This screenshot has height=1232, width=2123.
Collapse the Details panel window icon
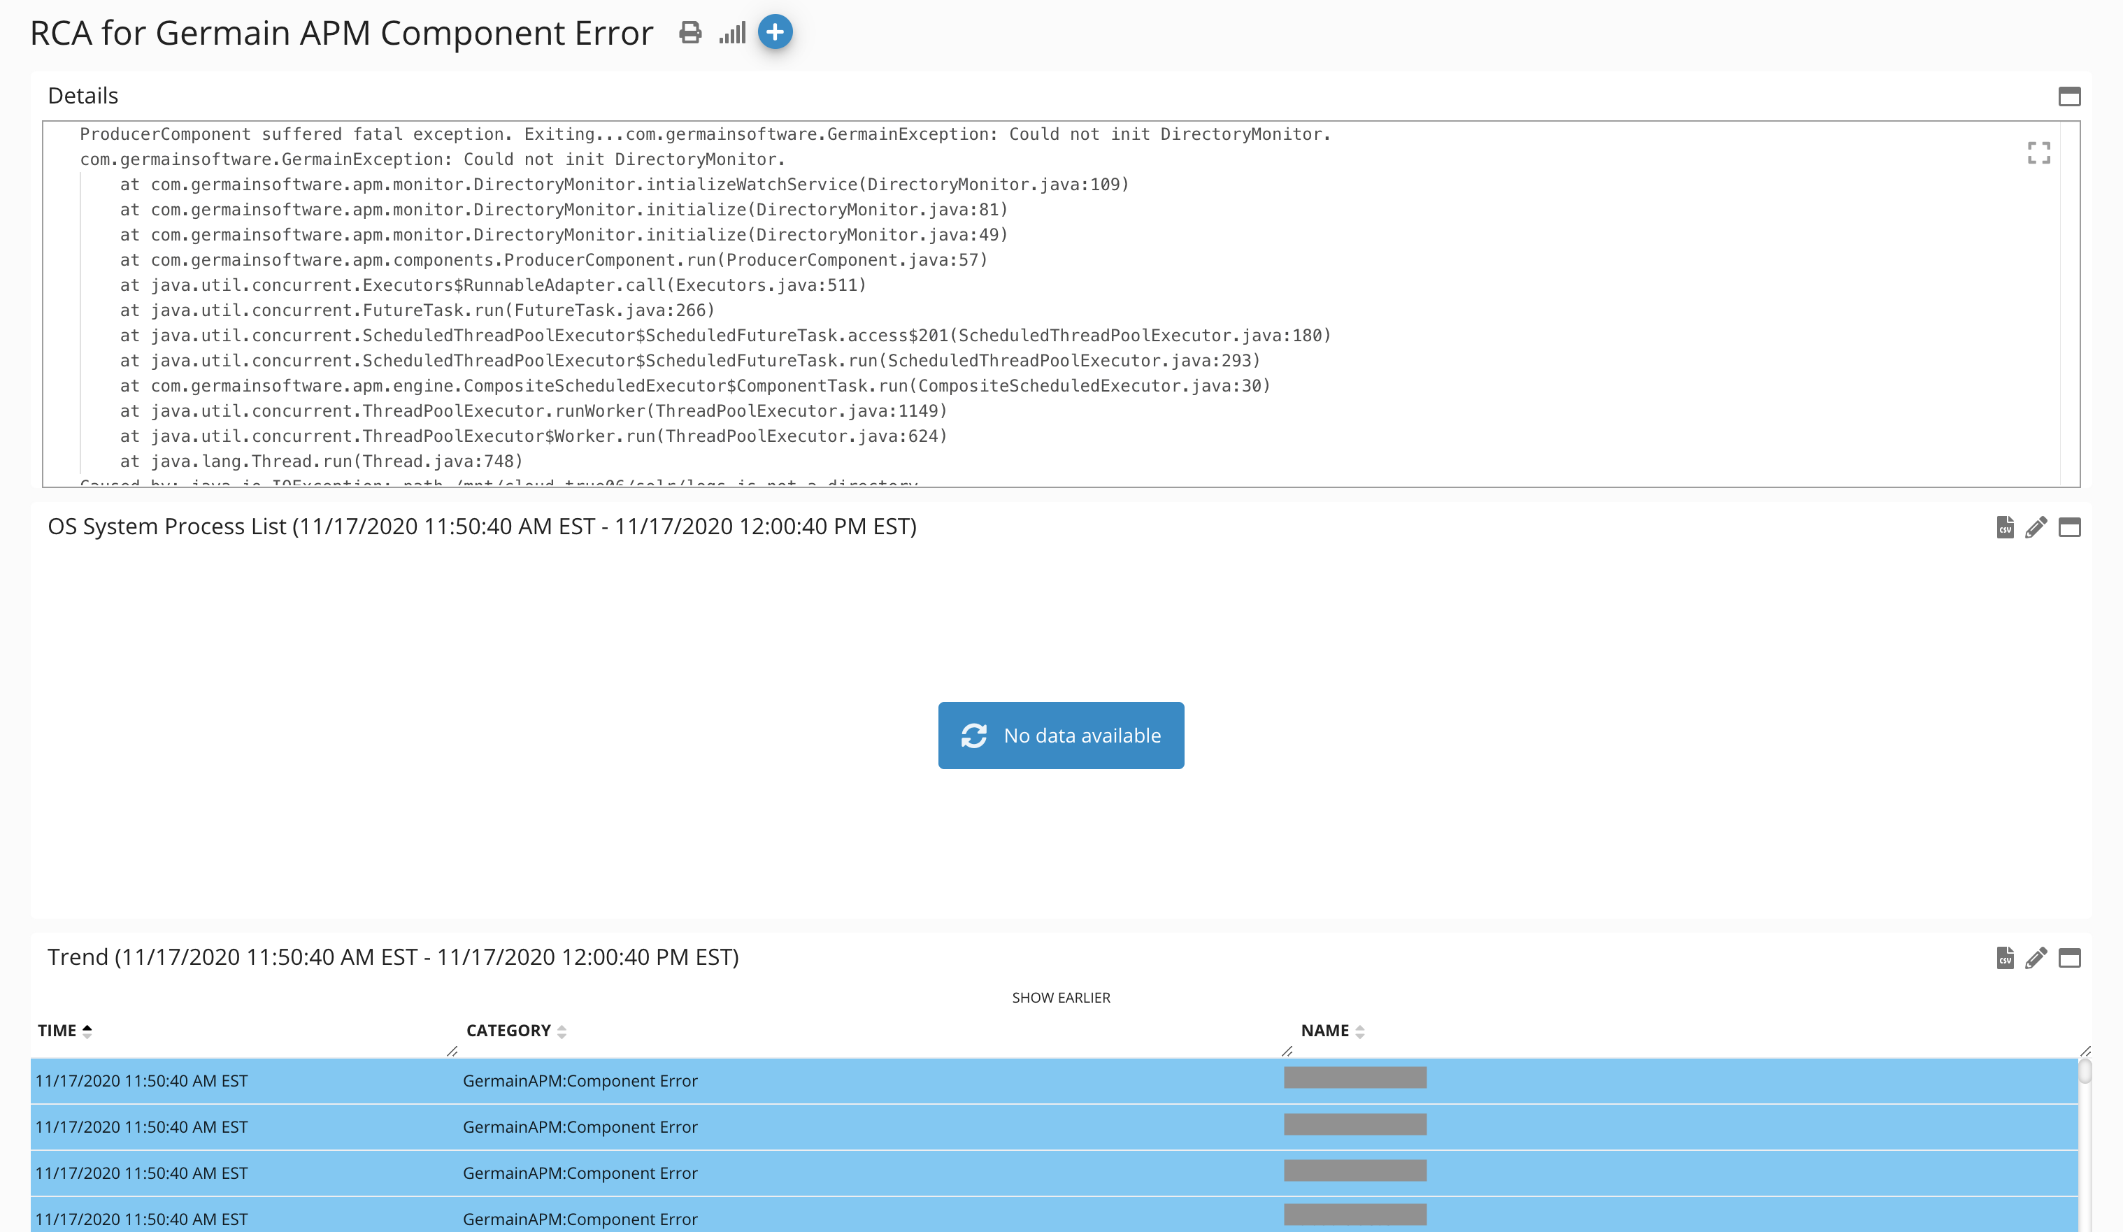[2069, 97]
